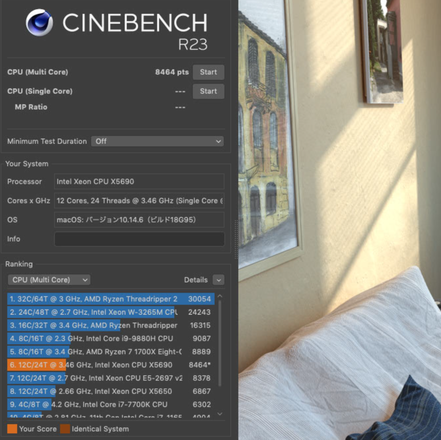The height and width of the screenshot is (440, 441).
Task: Select the Intel Core i7-7700K ranking row
Action: 111,404
